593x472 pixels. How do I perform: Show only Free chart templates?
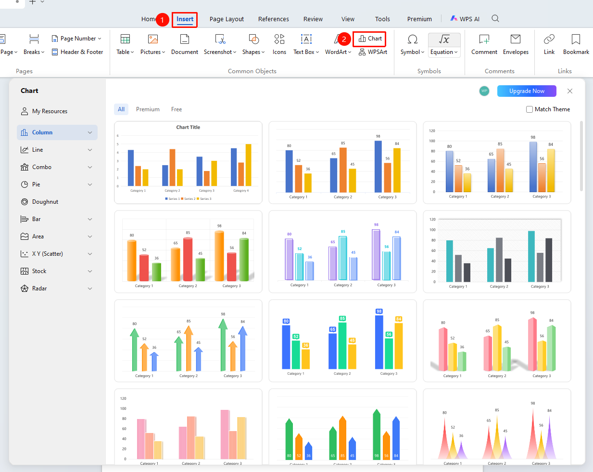[x=177, y=109]
